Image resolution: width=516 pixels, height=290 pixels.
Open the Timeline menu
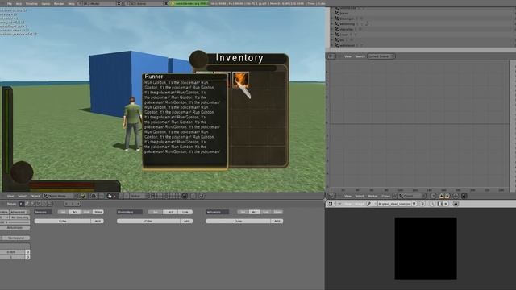[x=31, y=3]
